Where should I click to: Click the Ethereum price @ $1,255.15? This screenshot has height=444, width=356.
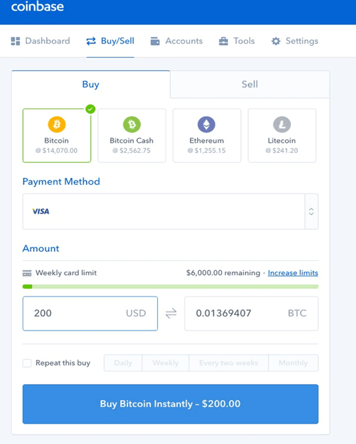pos(206,151)
